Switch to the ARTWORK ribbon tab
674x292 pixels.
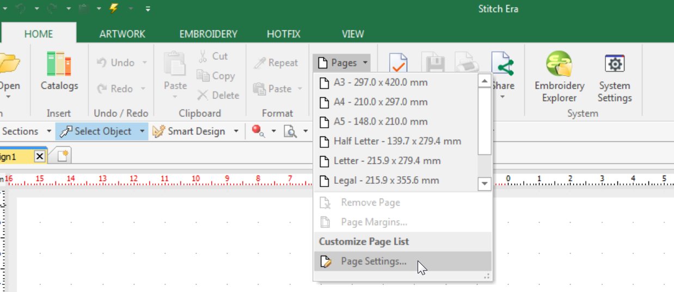click(x=122, y=34)
